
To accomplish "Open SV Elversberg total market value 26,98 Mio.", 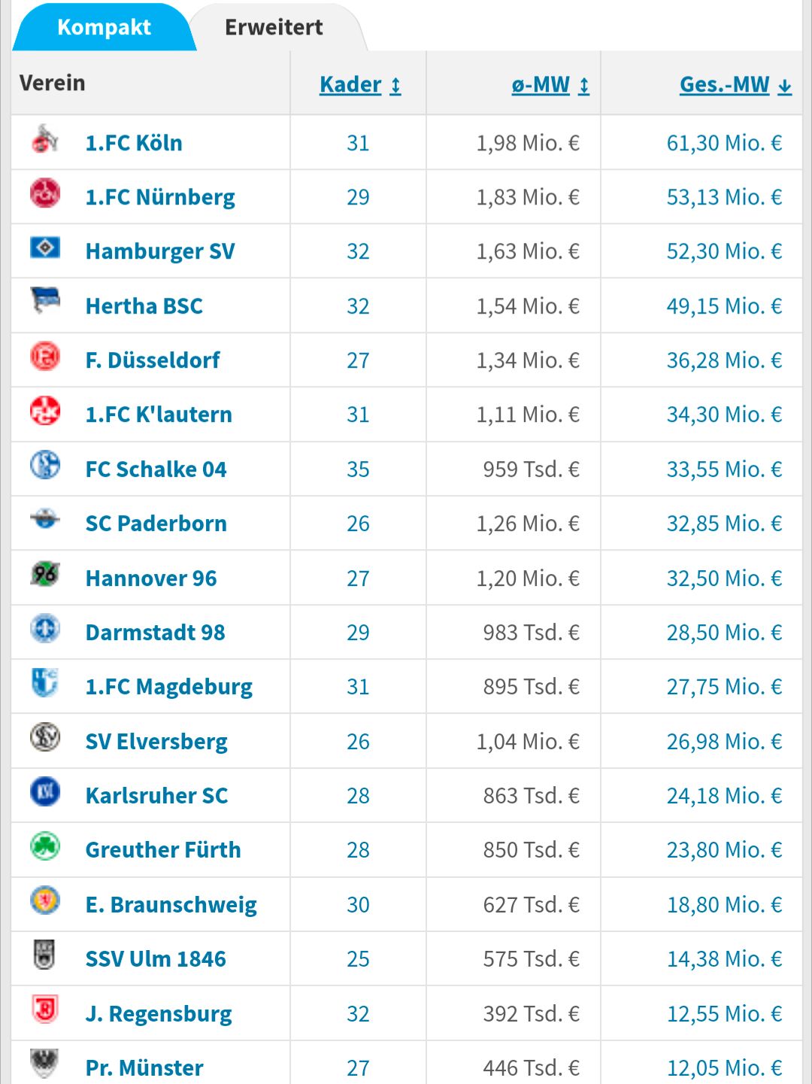I will click(724, 742).
